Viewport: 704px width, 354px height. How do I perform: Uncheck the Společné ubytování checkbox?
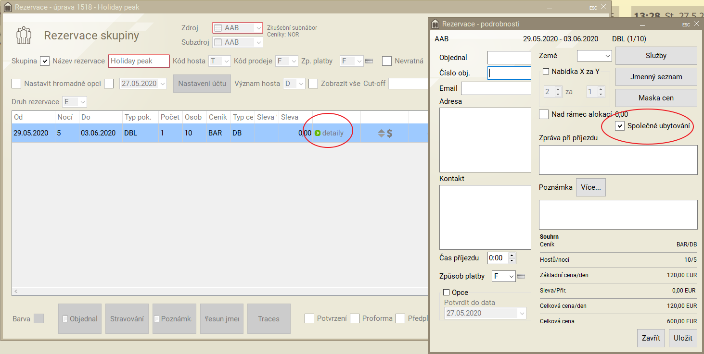click(x=620, y=126)
